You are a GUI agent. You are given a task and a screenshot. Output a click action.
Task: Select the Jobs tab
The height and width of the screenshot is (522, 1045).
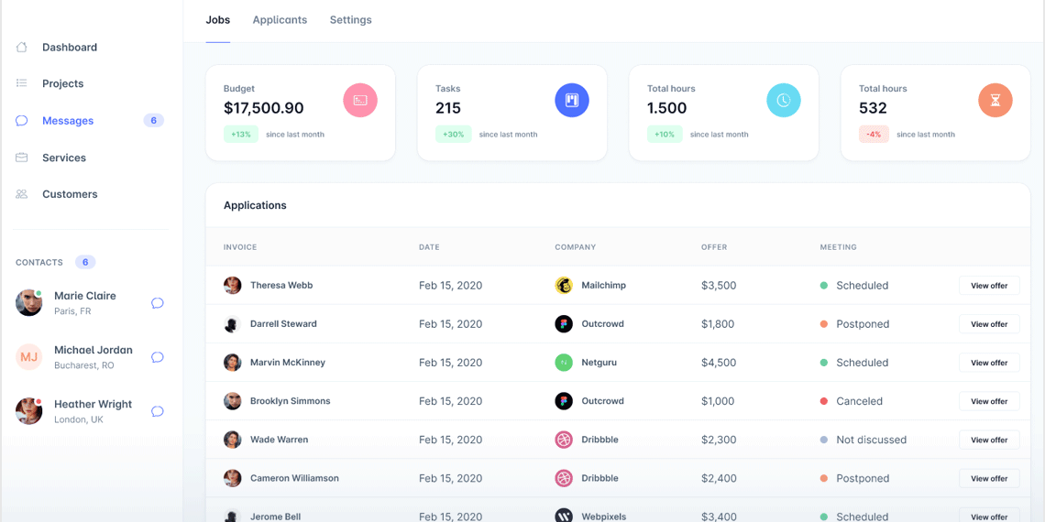click(x=217, y=20)
